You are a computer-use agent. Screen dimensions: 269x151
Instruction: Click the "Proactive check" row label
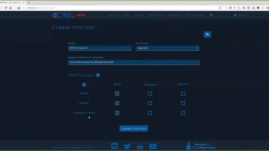coord(84,113)
